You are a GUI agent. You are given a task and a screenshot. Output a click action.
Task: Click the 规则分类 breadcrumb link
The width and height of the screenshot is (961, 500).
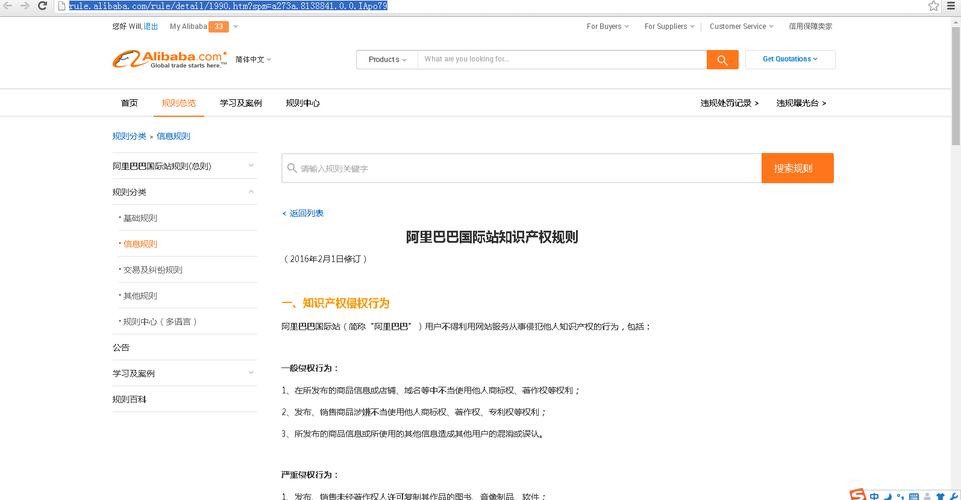pyautogui.click(x=130, y=136)
